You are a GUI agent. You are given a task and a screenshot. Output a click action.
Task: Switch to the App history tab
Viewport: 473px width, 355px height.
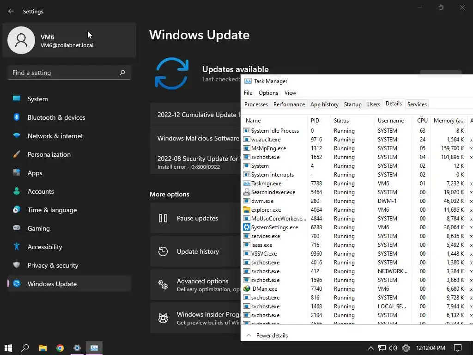[324, 104]
